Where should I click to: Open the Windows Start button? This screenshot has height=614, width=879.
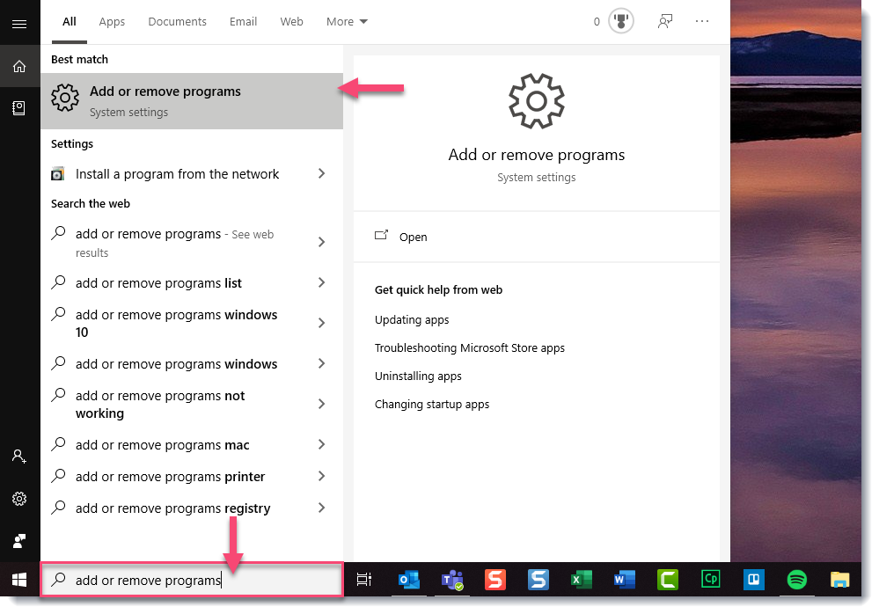[19, 580]
